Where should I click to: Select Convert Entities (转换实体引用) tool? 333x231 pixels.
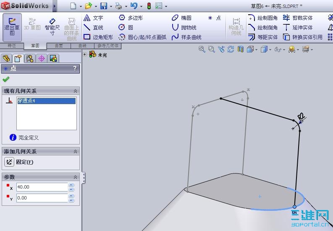(303, 37)
